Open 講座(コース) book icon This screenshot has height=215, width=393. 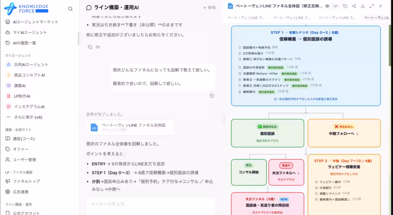(x=8, y=139)
